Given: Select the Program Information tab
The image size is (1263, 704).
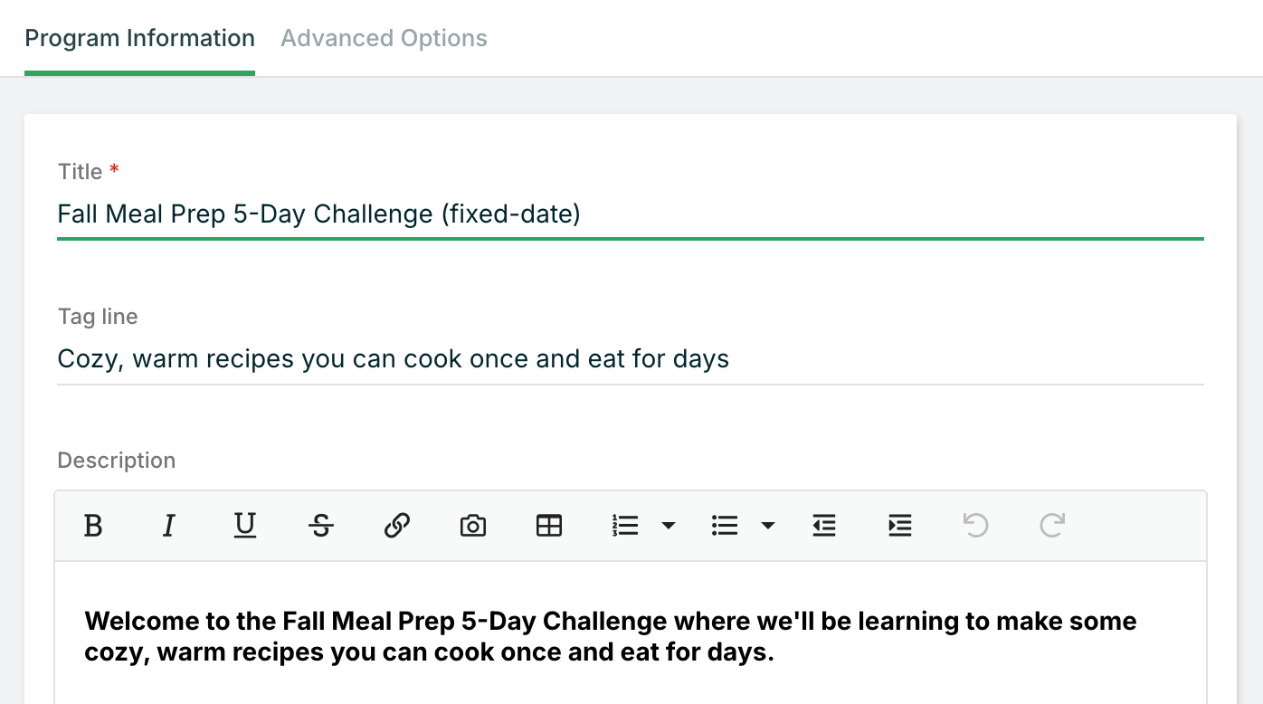Looking at the screenshot, I should (139, 39).
